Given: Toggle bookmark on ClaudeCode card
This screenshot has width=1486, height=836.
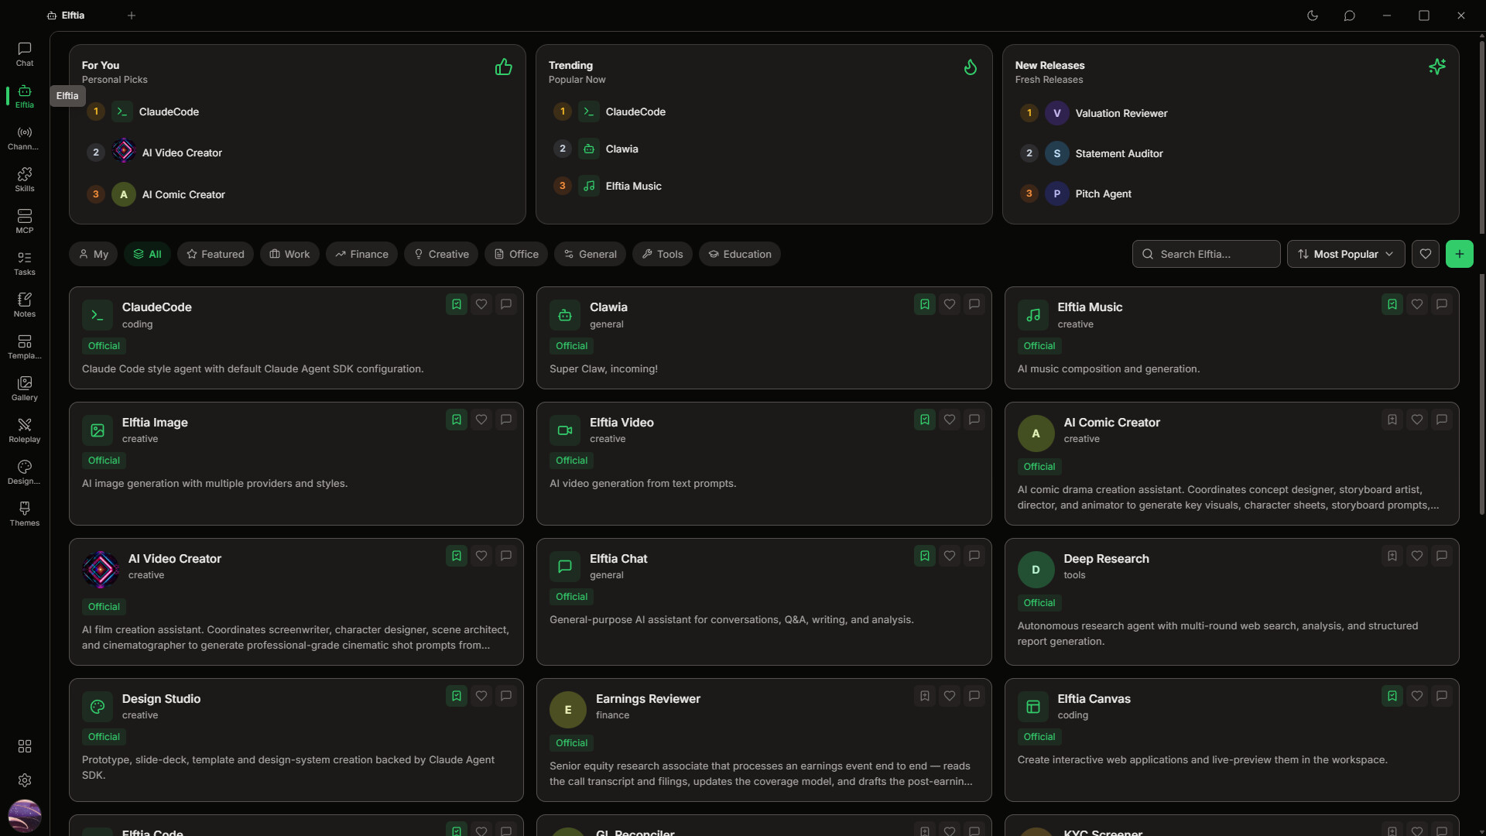Looking at the screenshot, I should coord(457,305).
